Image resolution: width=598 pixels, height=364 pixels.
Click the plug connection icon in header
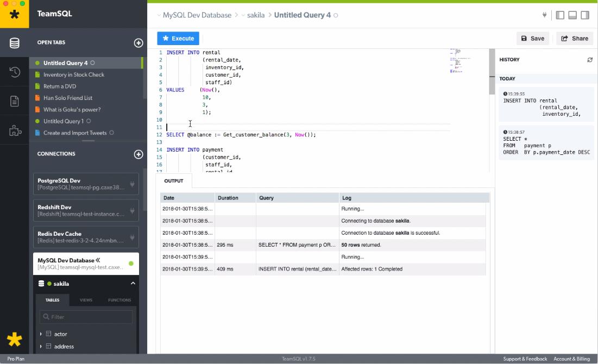(x=544, y=15)
